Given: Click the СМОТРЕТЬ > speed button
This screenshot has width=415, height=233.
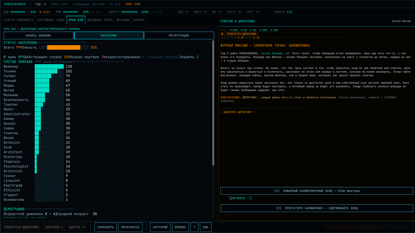Looking at the screenshot, I should point(54,227).
